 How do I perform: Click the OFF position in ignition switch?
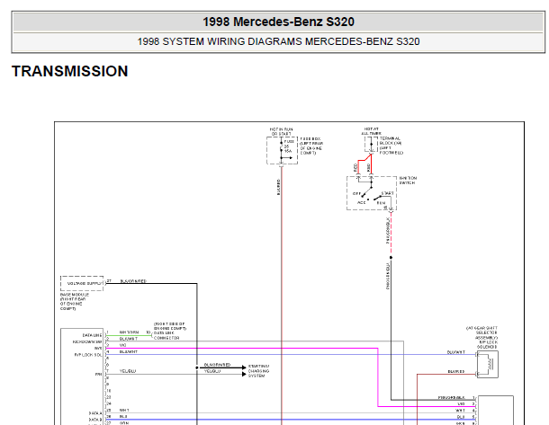356,193
